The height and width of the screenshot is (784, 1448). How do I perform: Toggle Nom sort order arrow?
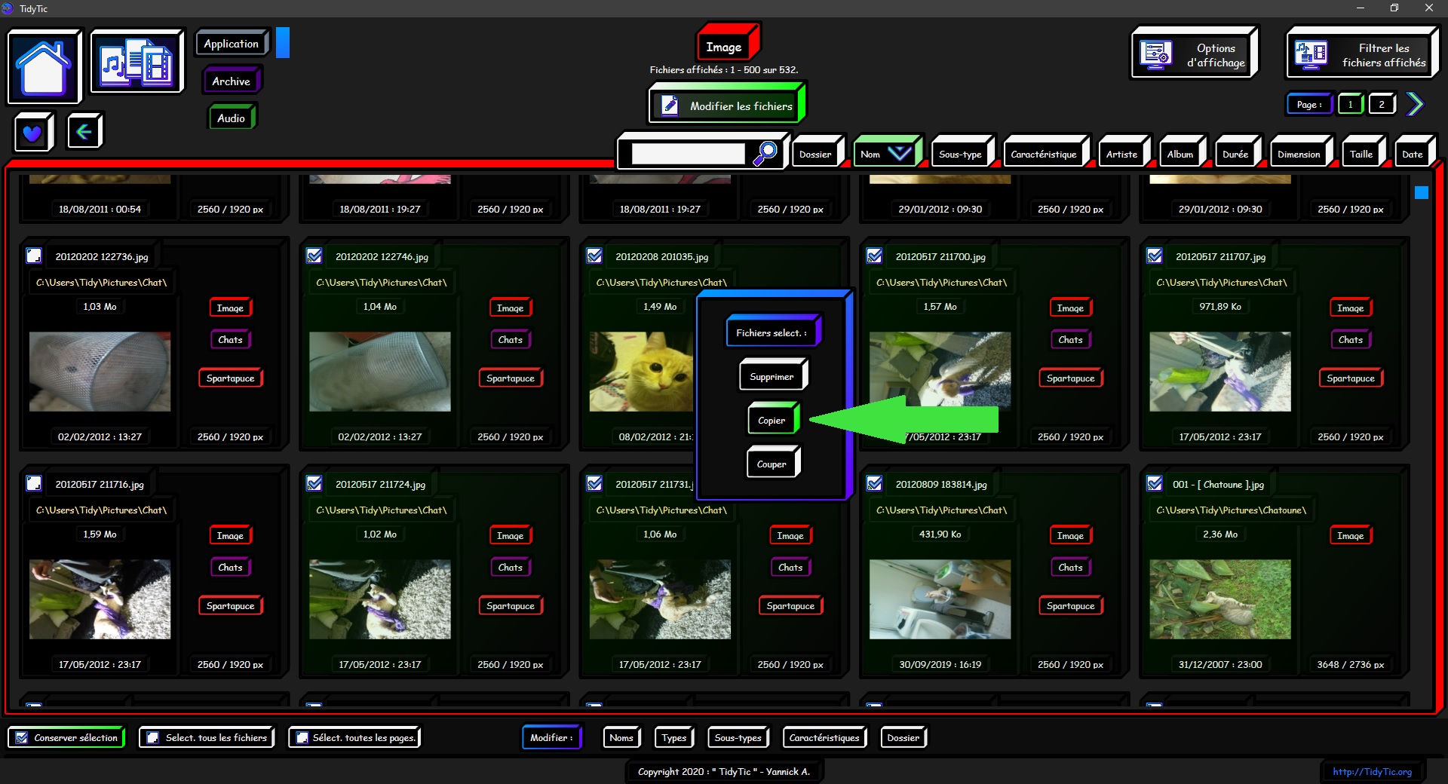pos(900,154)
